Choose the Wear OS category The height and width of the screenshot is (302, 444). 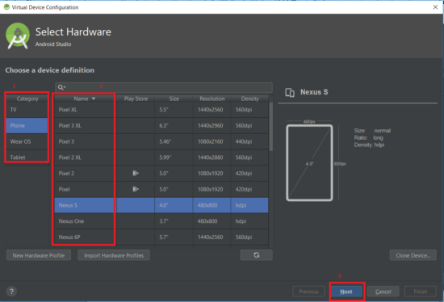pos(27,141)
